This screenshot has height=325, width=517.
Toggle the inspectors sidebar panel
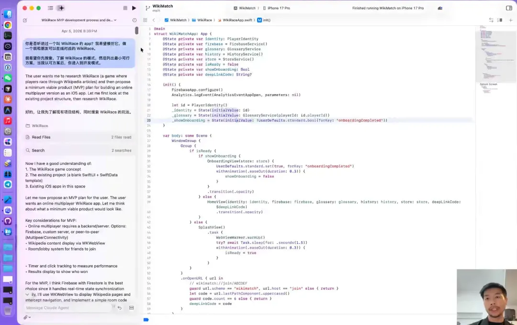509,8
